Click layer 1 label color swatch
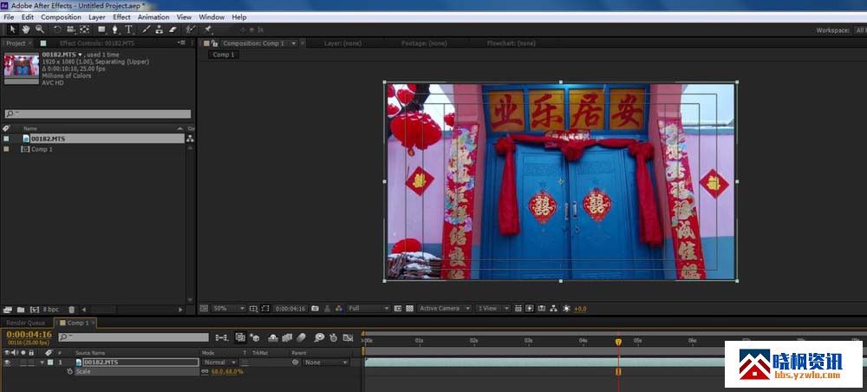The height and width of the screenshot is (392, 867). click(x=50, y=363)
